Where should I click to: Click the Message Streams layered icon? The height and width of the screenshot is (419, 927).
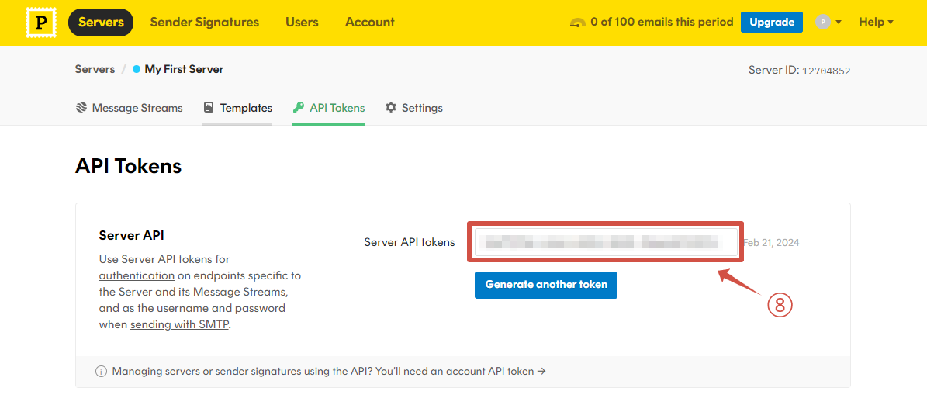pos(81,108)
